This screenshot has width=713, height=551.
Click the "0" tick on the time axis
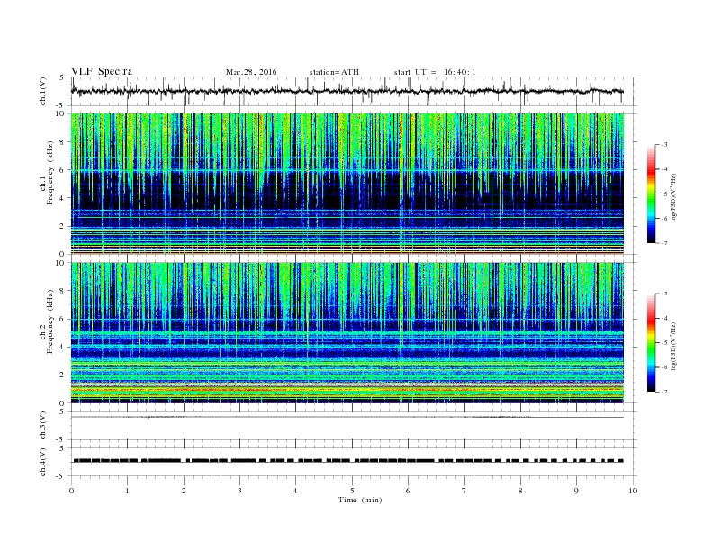[x=71, y=491]
